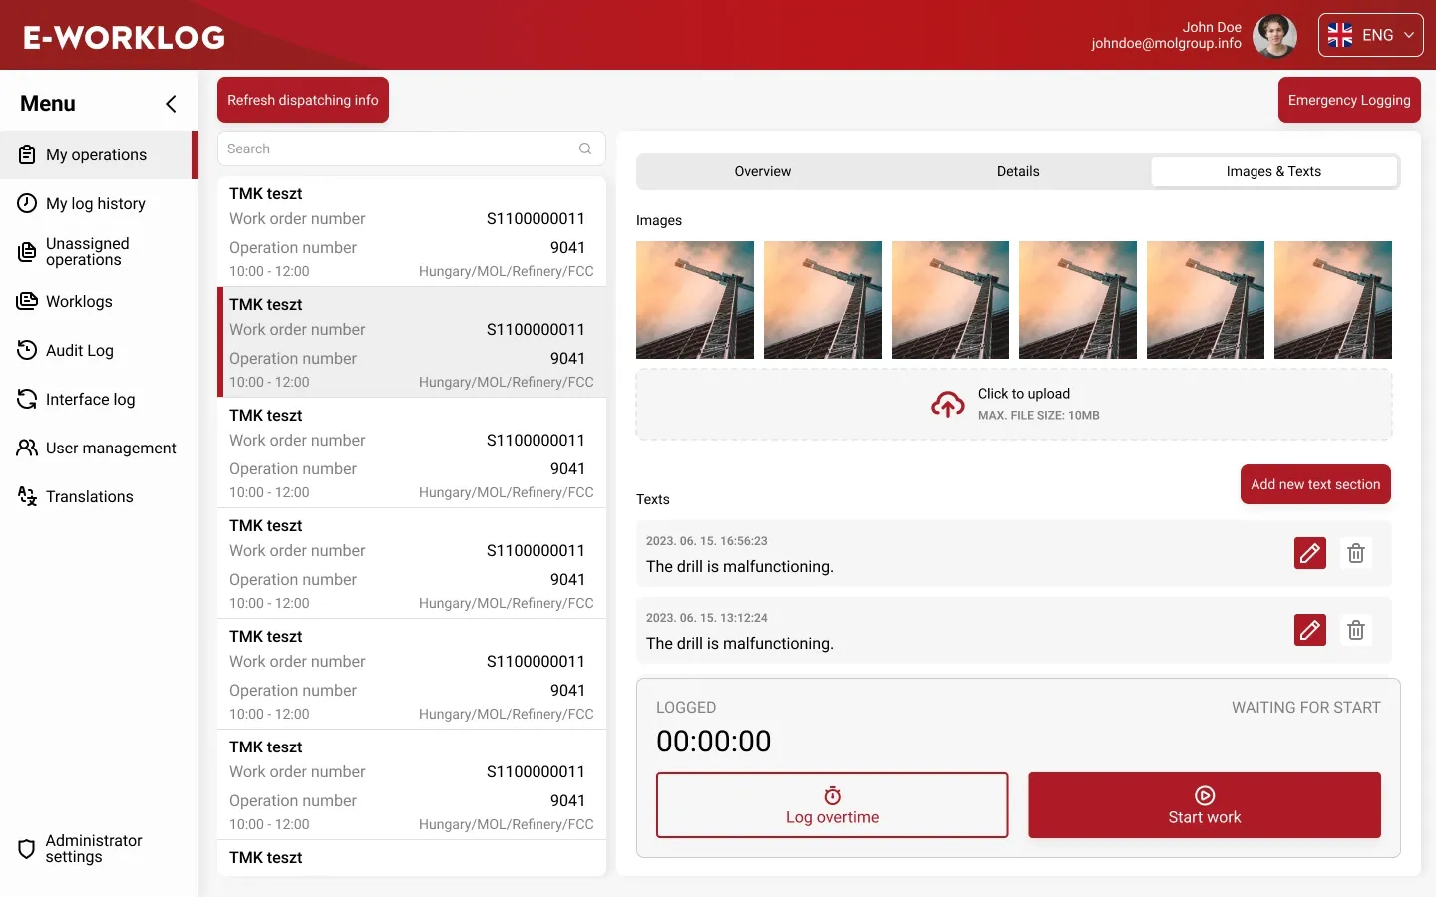Image resolution: width=1436 pixels, height=897 pixels.
Task: Delete the text entry dated 13:12:24
Action: [x=1356, y=630]
